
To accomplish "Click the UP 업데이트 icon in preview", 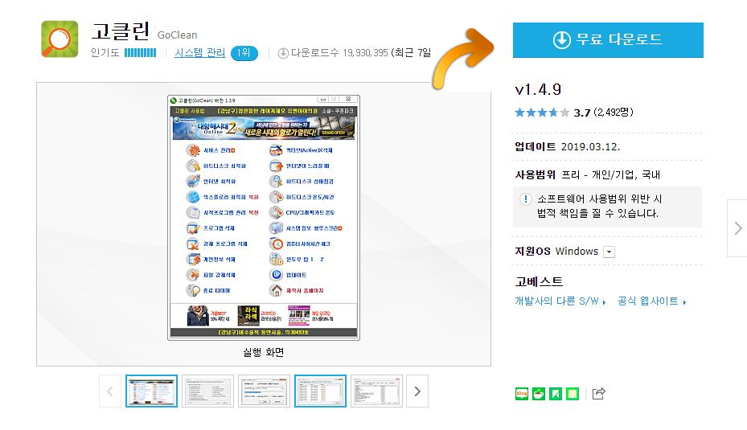I will click(x=277, y=275).
